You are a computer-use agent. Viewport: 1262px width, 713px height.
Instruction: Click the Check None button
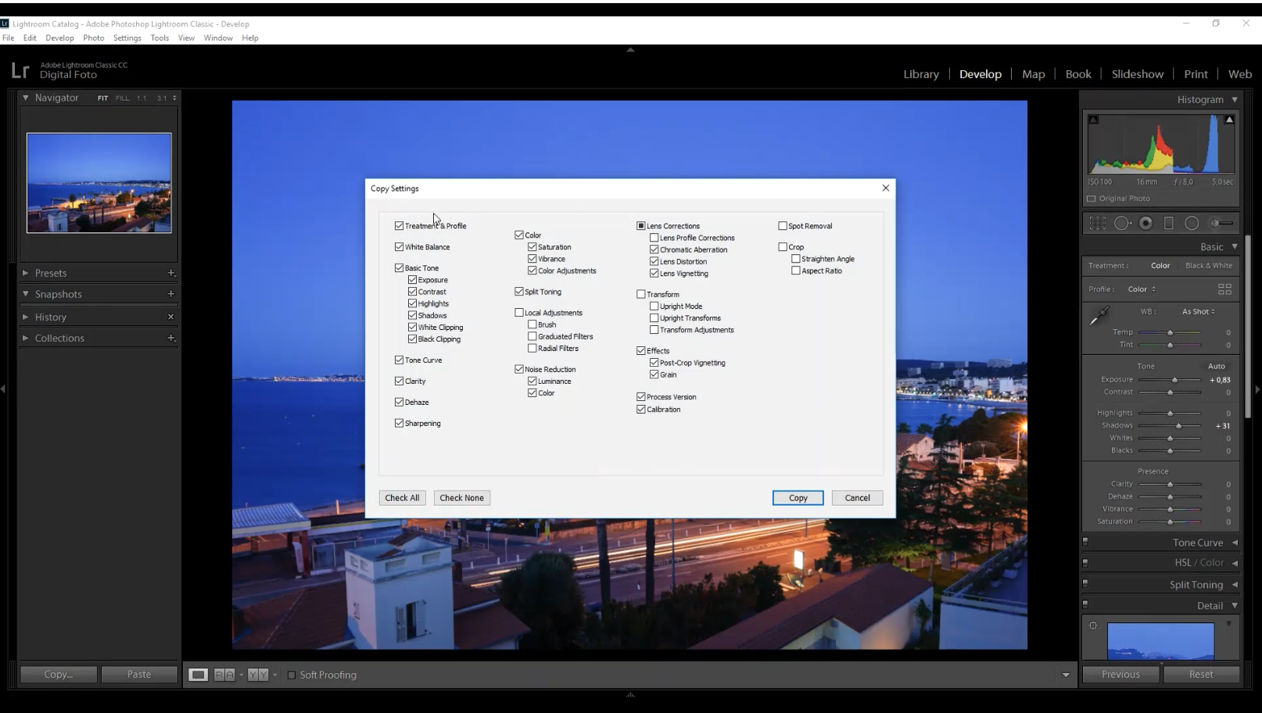pyautogui.click(x=461, y=498)
